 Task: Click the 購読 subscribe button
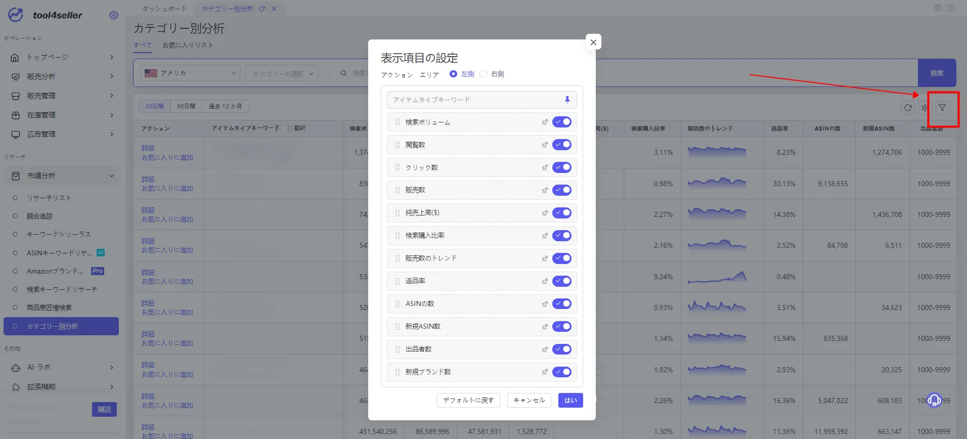pyautogui.click(x=104, y=409)
